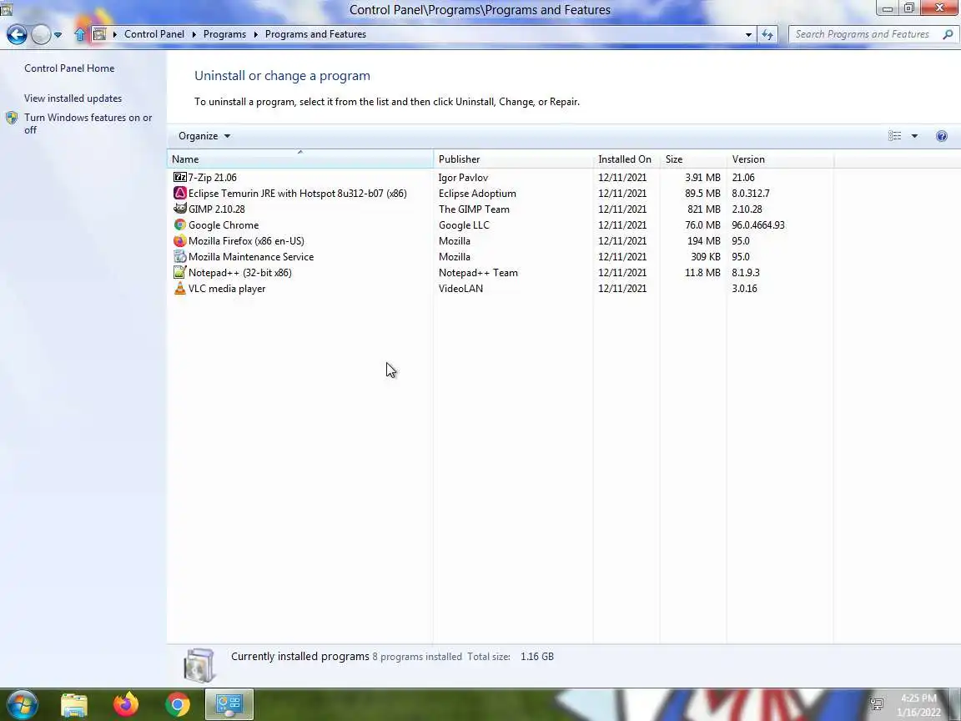Viewport: 961px width, 721px height.
Task: Select Eclipse Temurin JRE with Hotspot entry
Action: click(x=297, y=193)
